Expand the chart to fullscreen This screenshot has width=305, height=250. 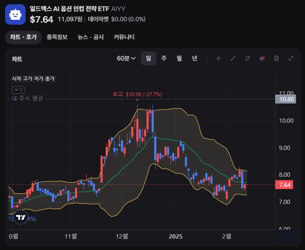(x=291, y=58)
